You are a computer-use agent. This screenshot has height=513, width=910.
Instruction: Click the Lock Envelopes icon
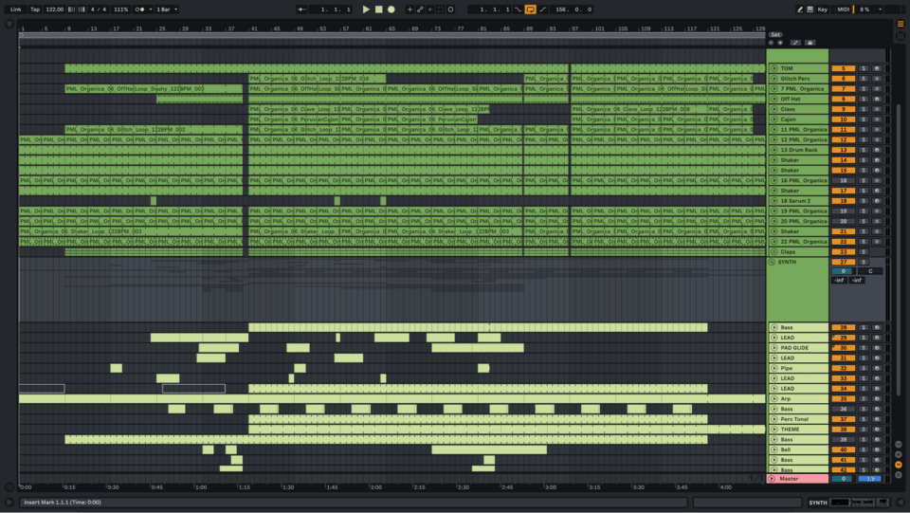pos(810,43)
